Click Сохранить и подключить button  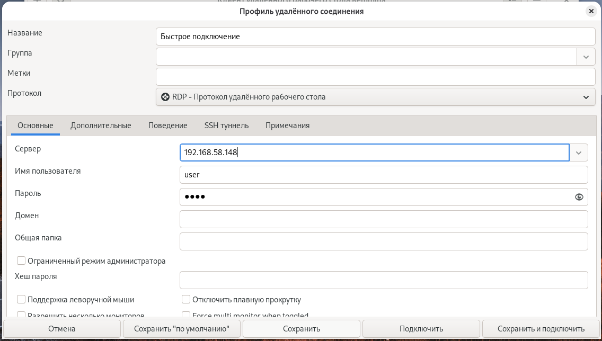(x=541, y=329)
